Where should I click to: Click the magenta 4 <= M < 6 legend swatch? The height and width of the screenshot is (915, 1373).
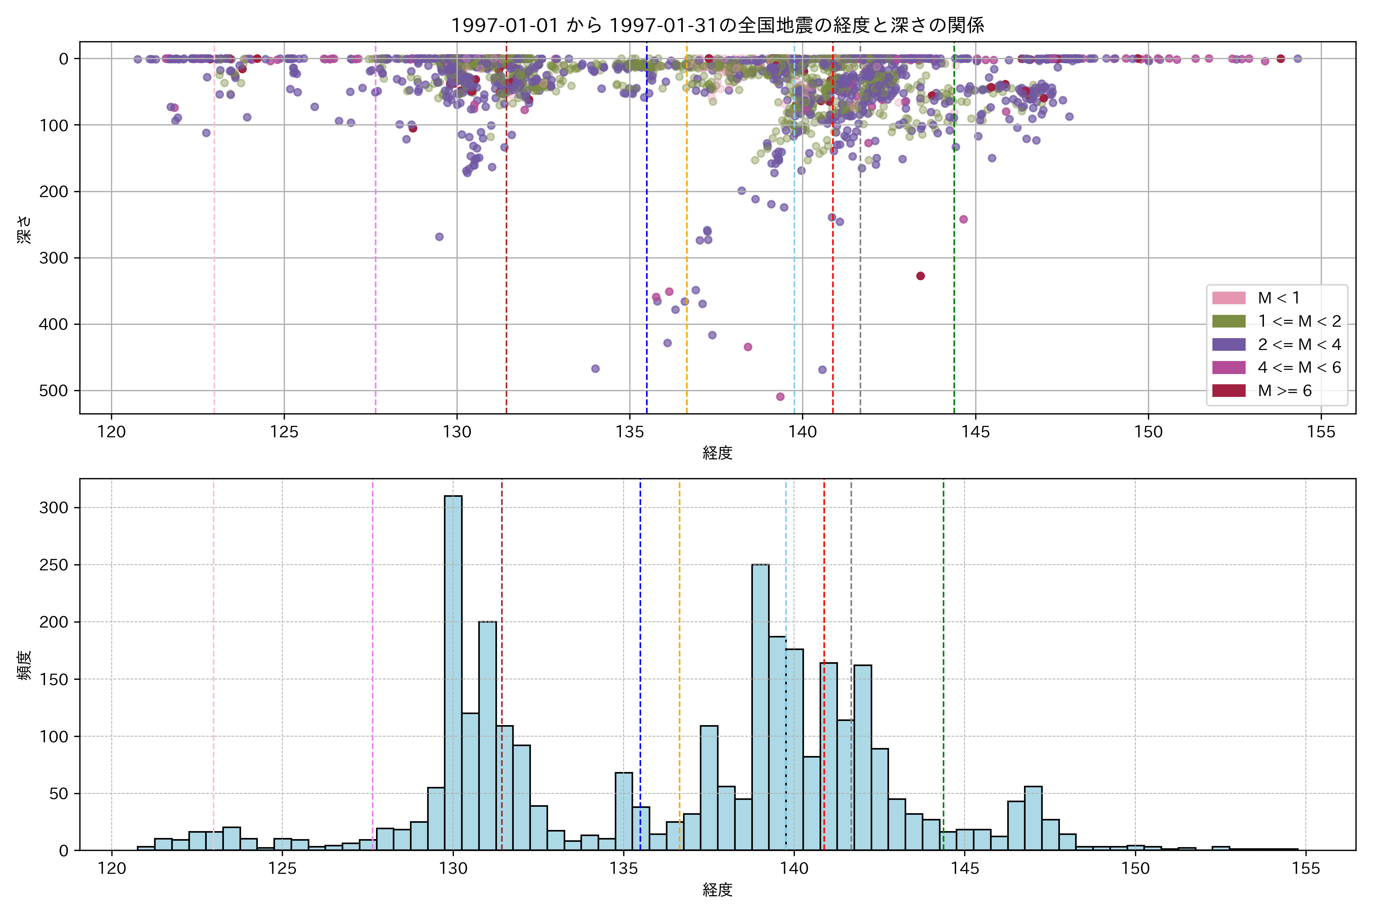point(1228,368)
